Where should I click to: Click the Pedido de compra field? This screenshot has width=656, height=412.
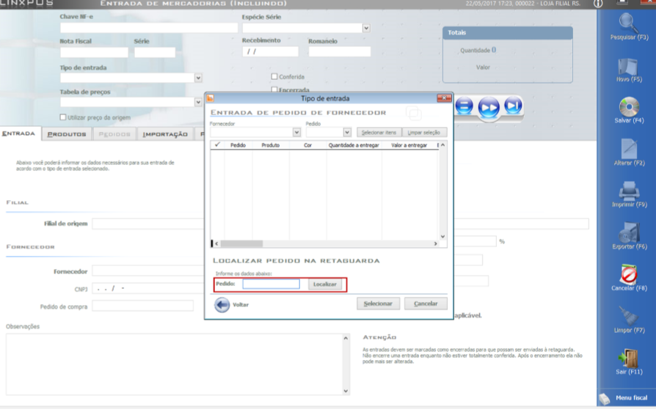[142, 306]
